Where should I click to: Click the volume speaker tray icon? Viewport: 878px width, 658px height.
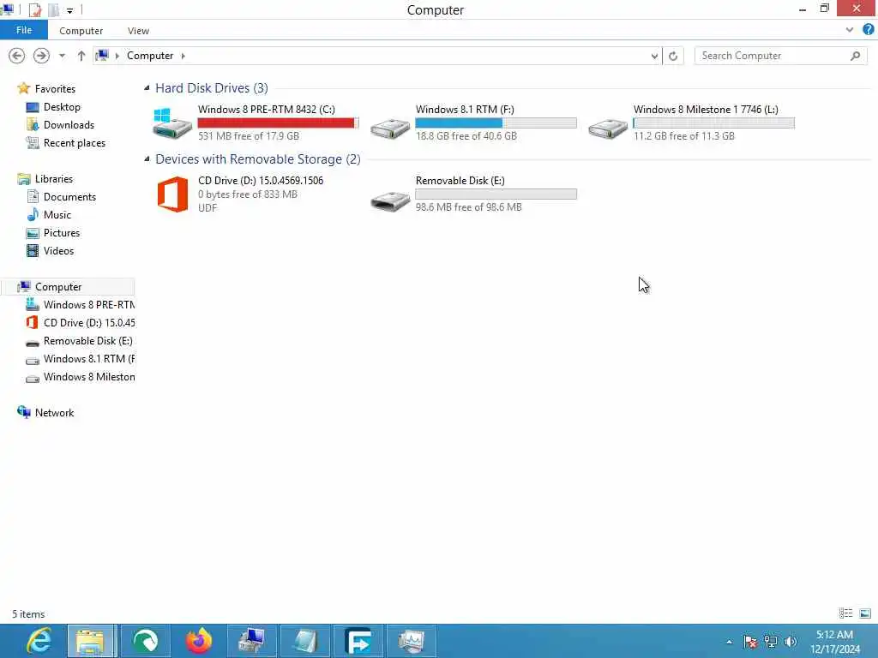coord(791,642)
